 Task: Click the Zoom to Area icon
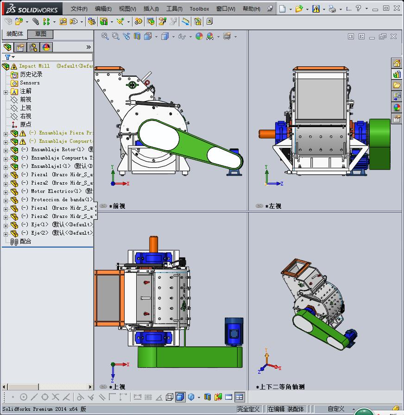point(115,36)
